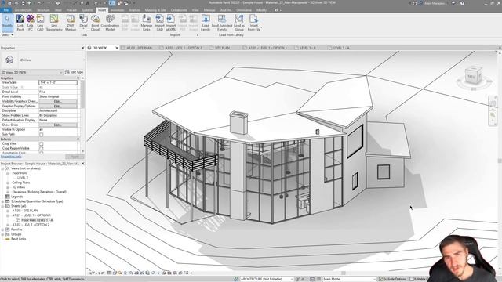
Task: Toggle the Crop View checkbox
Action: 42,144
